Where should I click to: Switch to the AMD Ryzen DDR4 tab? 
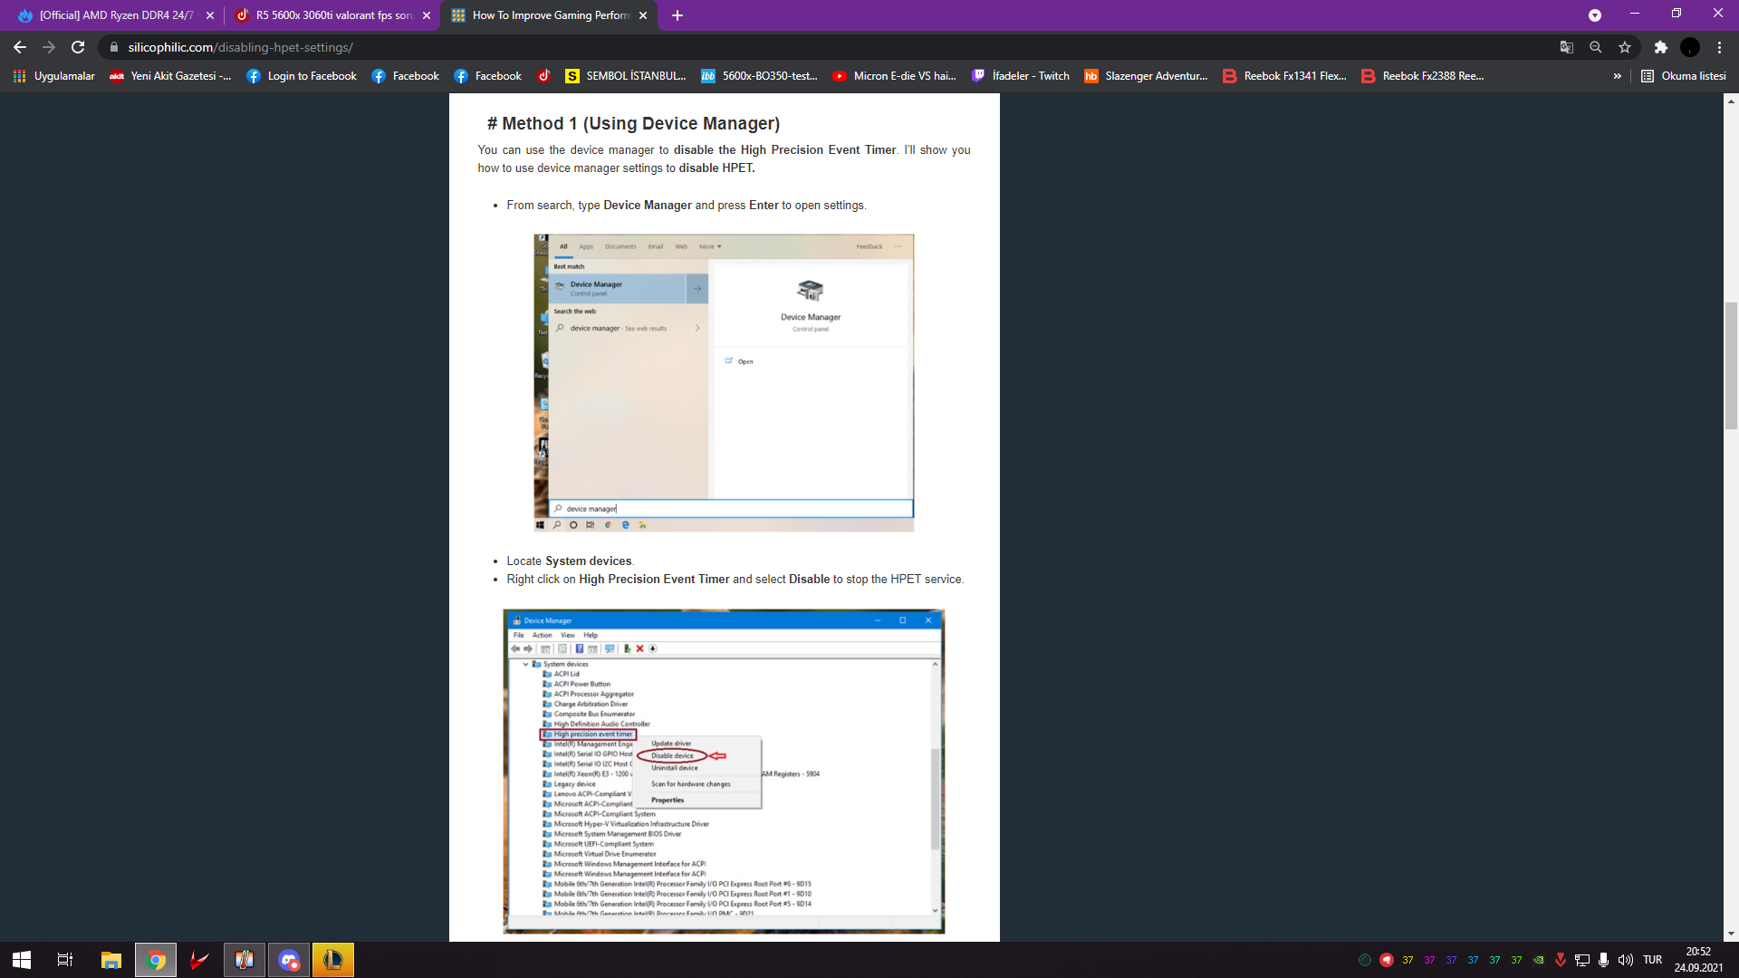(116, 15)
